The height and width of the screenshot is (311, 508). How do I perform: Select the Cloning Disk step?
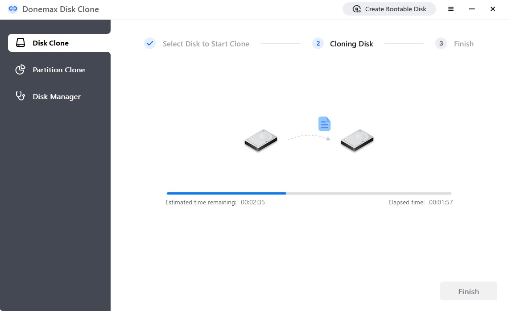pos(351,43)
